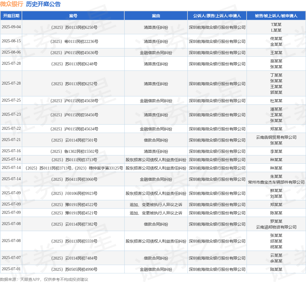This screenshot has height=282, width=306.
Task: Click defendant 云南涵邦物资有限公司
Action: tap(276, 227)
